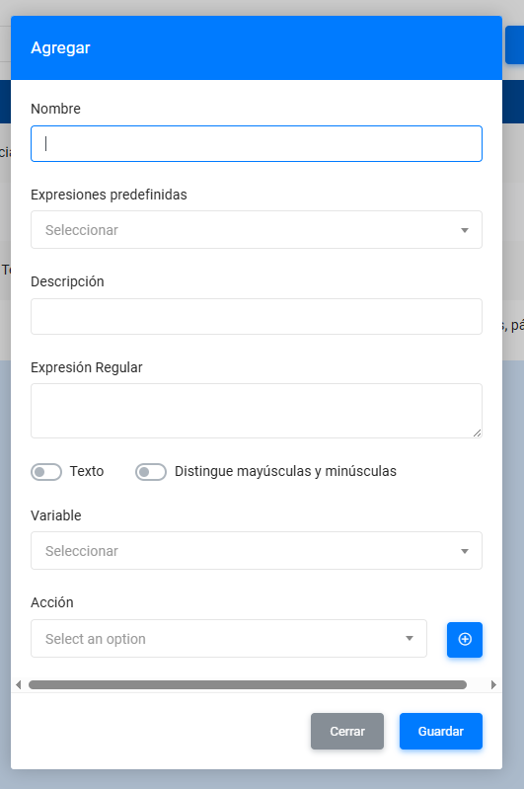Image resolution: width=524 pixels, height=789 pixels.
Task: Click the Agregar dialog header title
Action: click(x=60, y=47)
